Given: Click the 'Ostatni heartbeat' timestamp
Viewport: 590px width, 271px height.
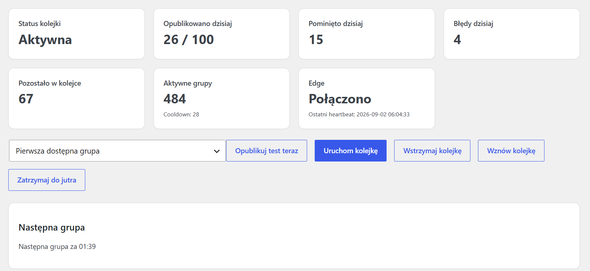Looking at the screenshot, I should point(359,115).
